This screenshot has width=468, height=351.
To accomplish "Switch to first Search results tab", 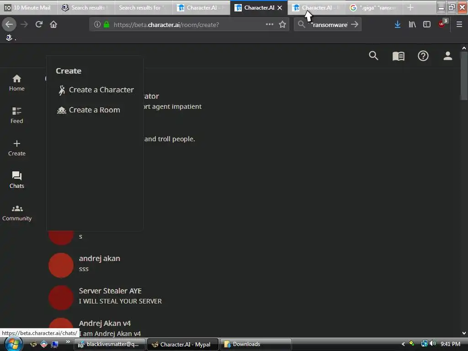I will (x=86, y=7).
